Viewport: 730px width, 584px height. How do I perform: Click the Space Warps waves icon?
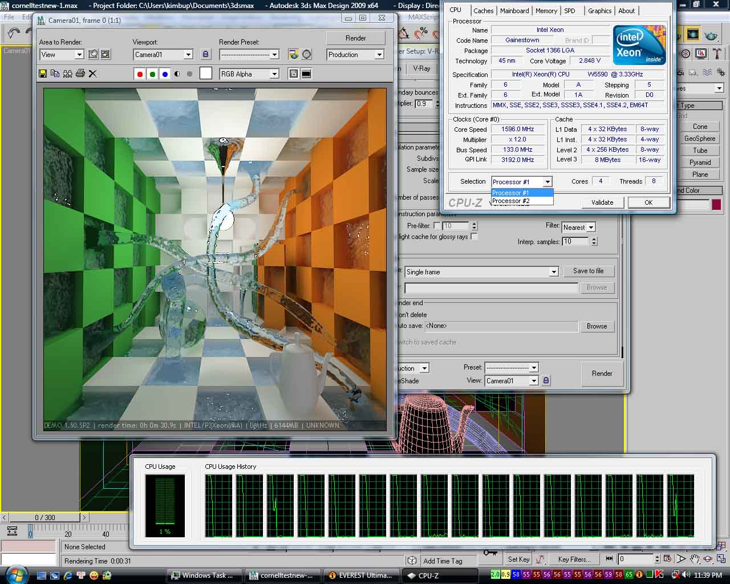tap(707, 72)
